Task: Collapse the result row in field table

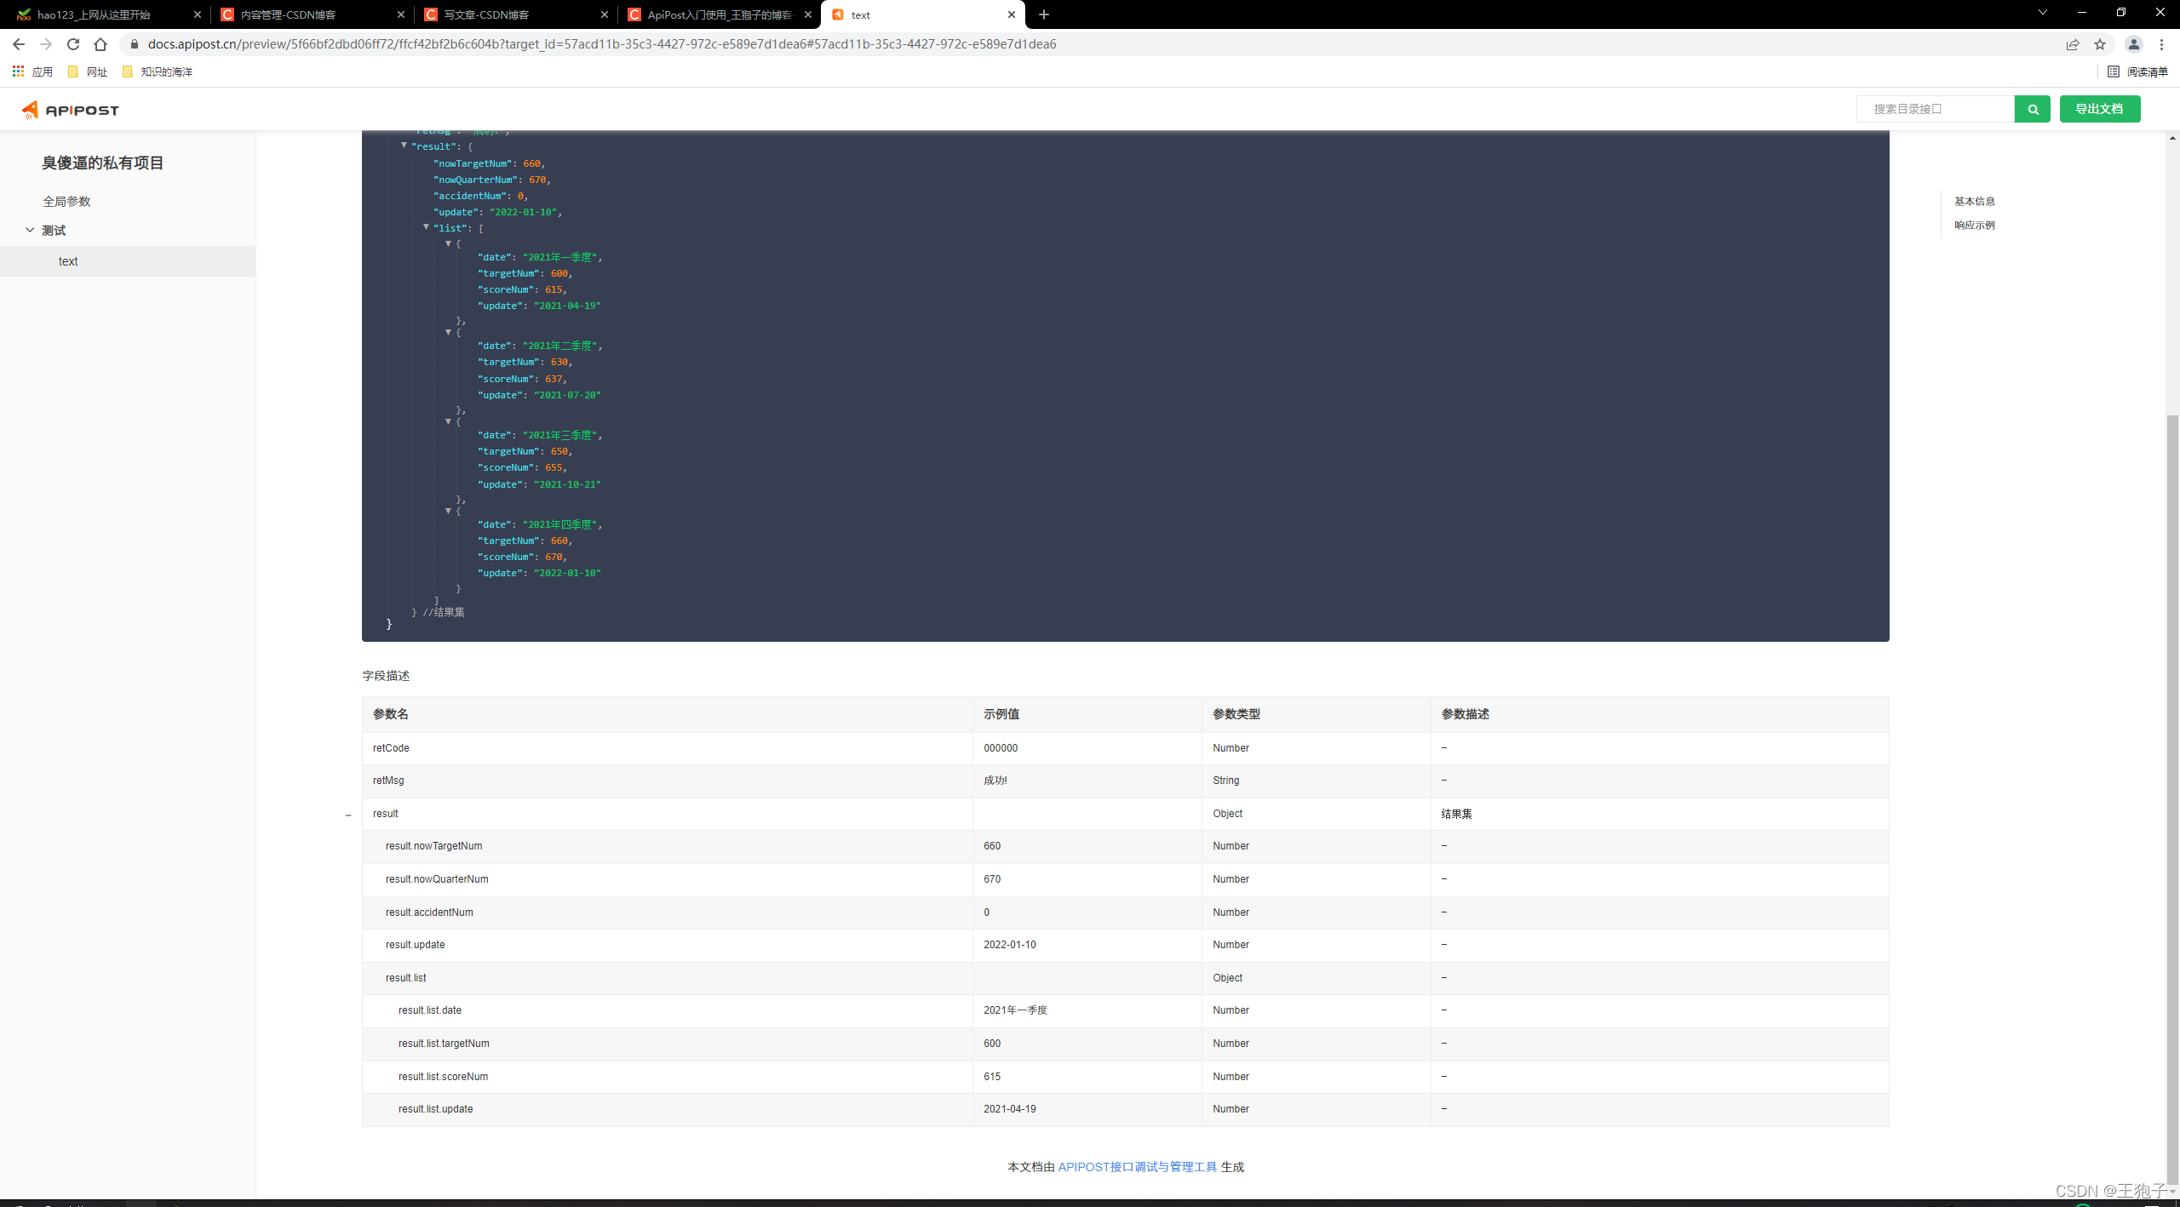Action: coord(348,815)
